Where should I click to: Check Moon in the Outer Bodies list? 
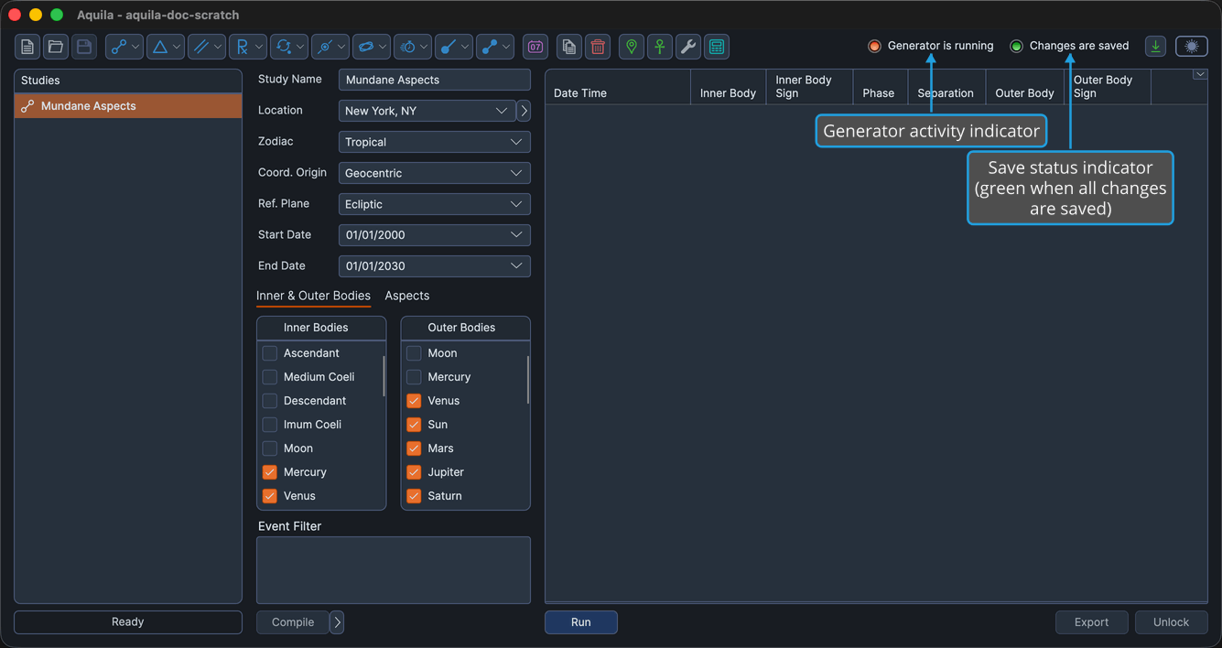(x=414, y=353)
